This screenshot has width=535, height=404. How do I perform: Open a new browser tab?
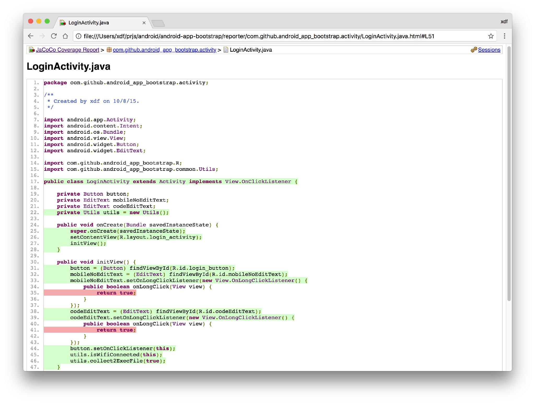pos(158,23)
